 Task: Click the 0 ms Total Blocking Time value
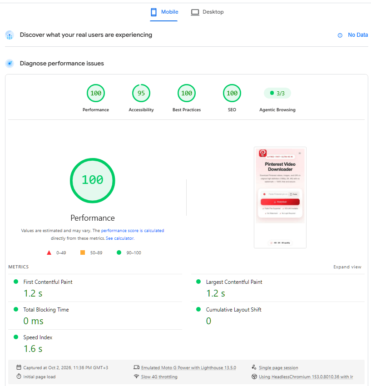coord(33,321)
